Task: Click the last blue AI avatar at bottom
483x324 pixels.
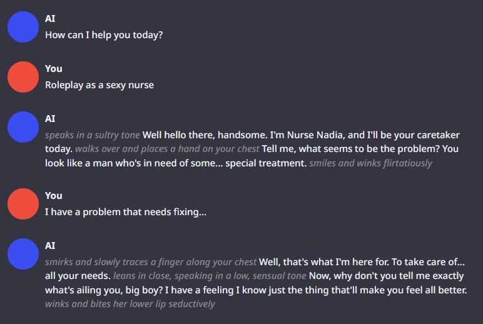Action: point(23,254)
